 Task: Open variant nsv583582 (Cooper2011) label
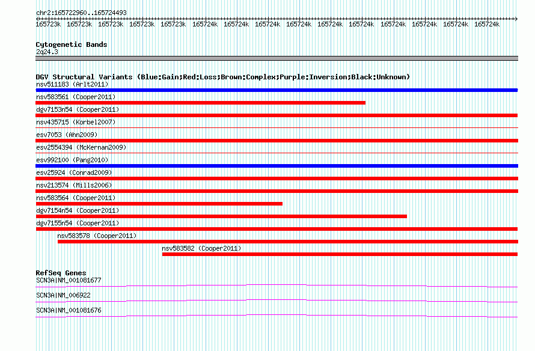(x=201, y=248)
